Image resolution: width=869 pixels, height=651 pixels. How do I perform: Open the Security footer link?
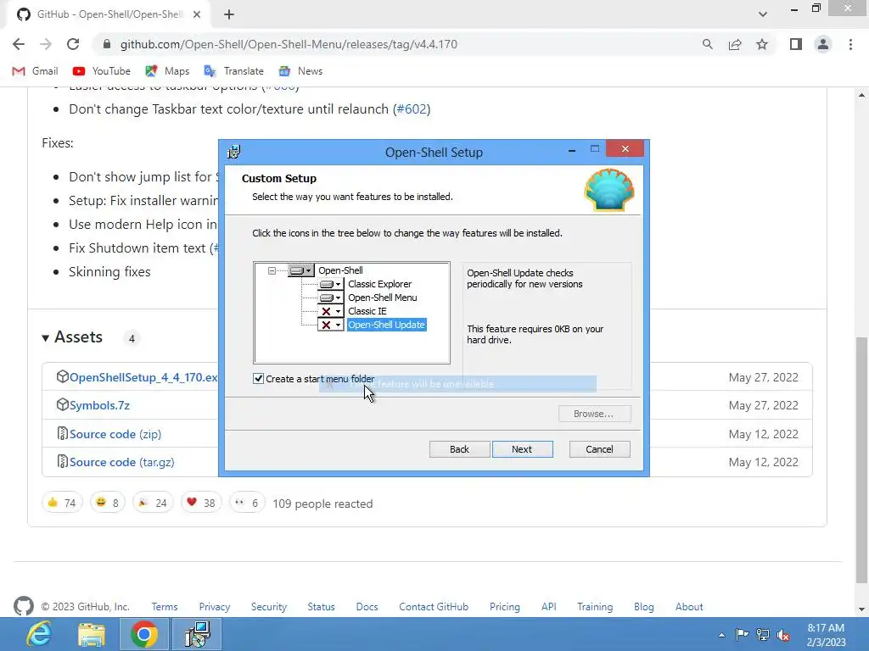pyautogui.click(x=269, y=607)
